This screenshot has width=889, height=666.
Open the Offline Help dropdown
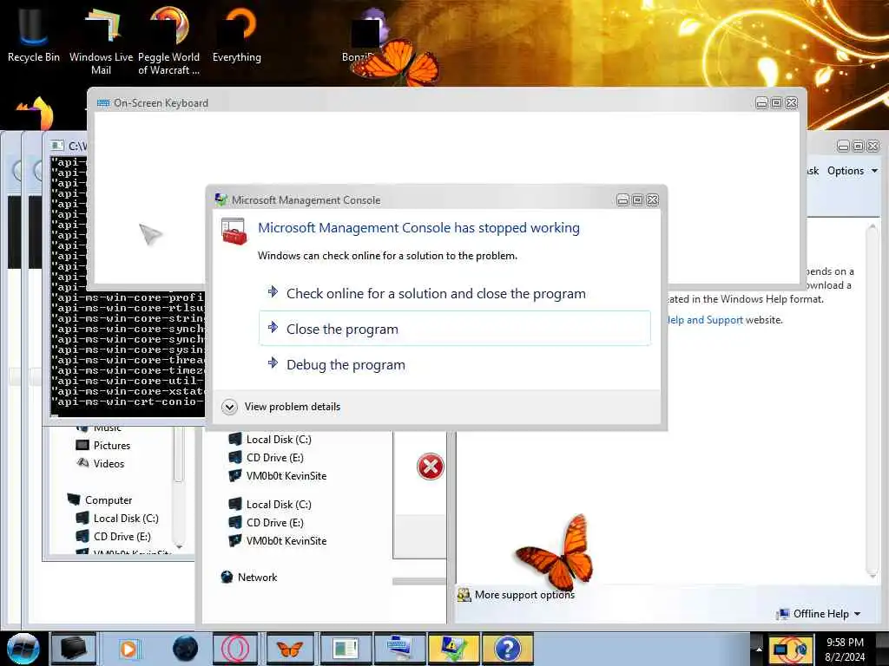pos(820,614)
